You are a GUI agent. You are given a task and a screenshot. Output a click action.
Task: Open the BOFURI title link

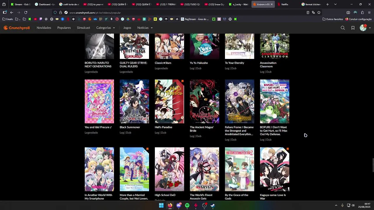click(x=274, y=131)
